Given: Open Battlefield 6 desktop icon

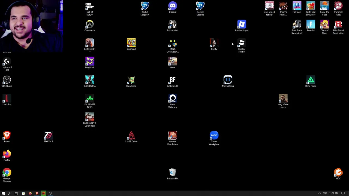Looking at the screenshot, I should (173, 81).
